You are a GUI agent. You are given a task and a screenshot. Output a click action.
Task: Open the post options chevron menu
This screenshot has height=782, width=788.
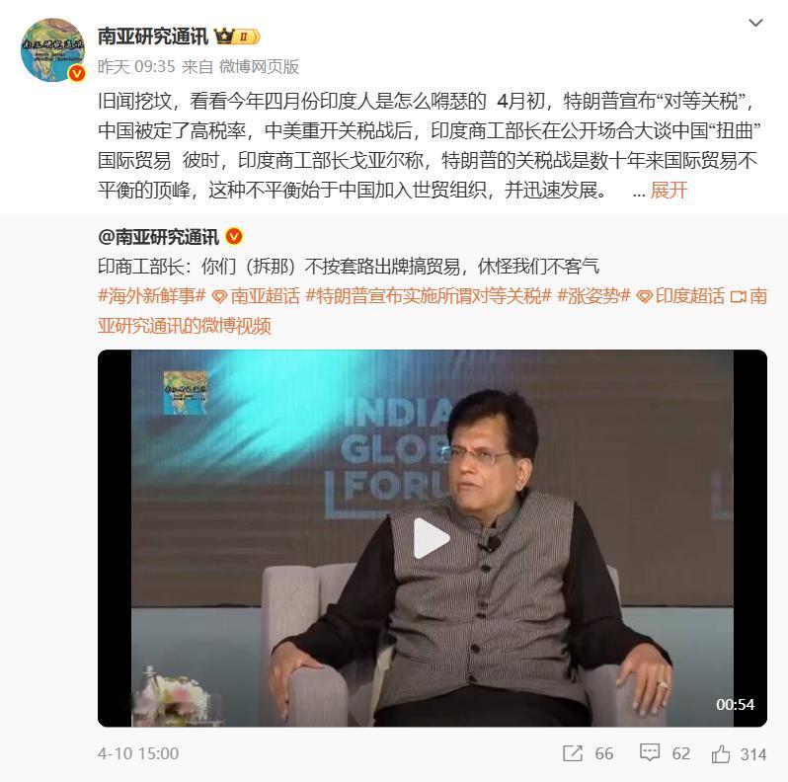[x=755, y=23]
